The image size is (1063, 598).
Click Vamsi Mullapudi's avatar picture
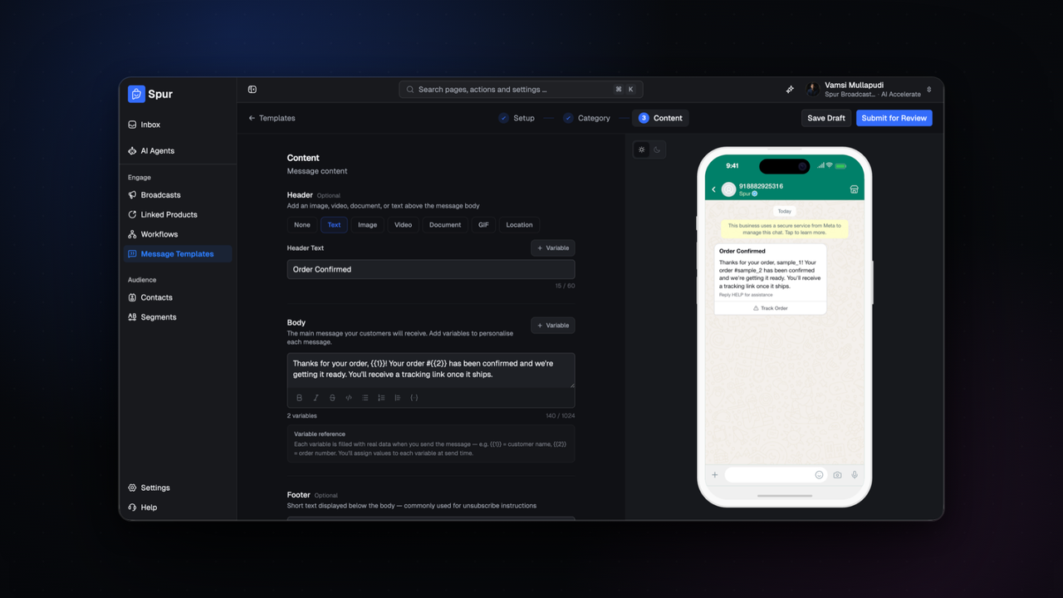tap(813, 90)
